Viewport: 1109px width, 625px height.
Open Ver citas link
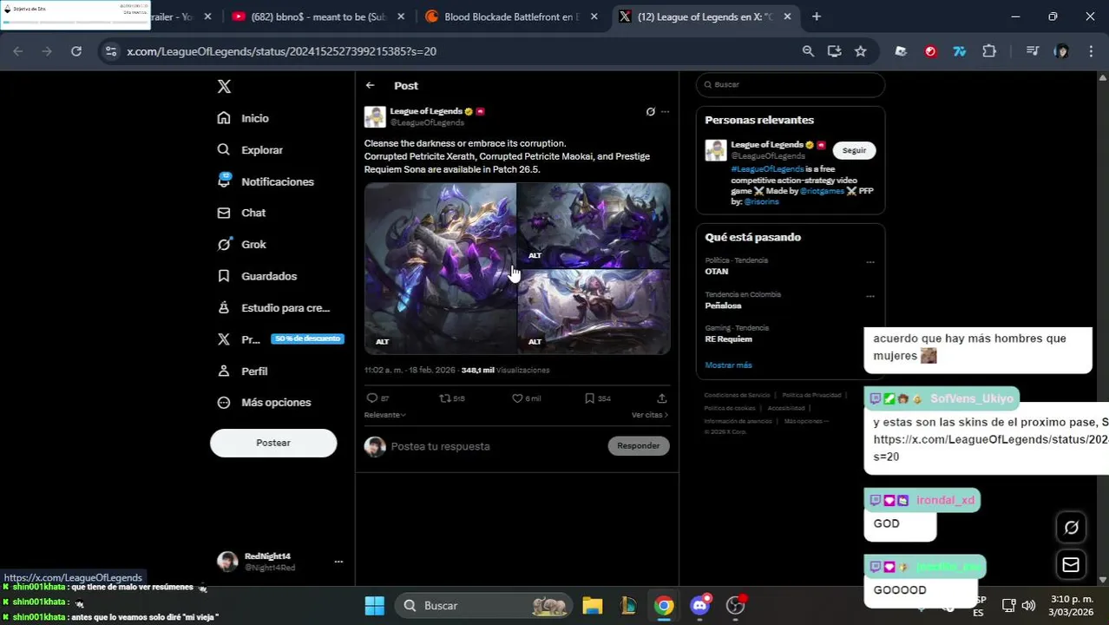pos(650,415)
